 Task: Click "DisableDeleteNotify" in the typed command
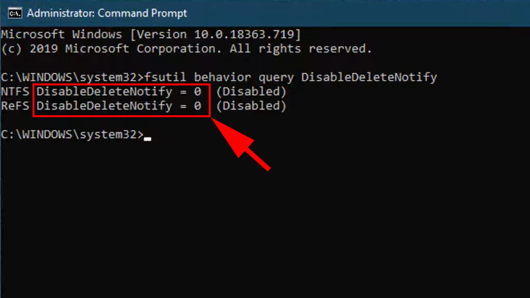[x=368, y=77]
